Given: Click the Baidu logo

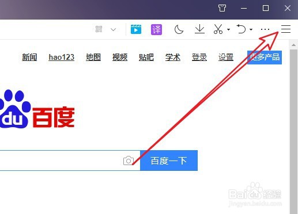Looking at the screenshot, I should click(37, 109).
